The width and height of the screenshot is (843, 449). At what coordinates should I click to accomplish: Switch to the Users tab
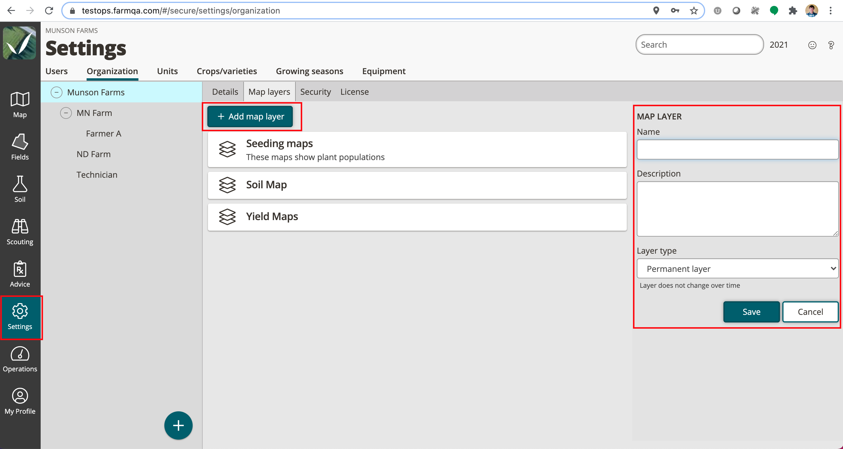(x=57, y=71)
